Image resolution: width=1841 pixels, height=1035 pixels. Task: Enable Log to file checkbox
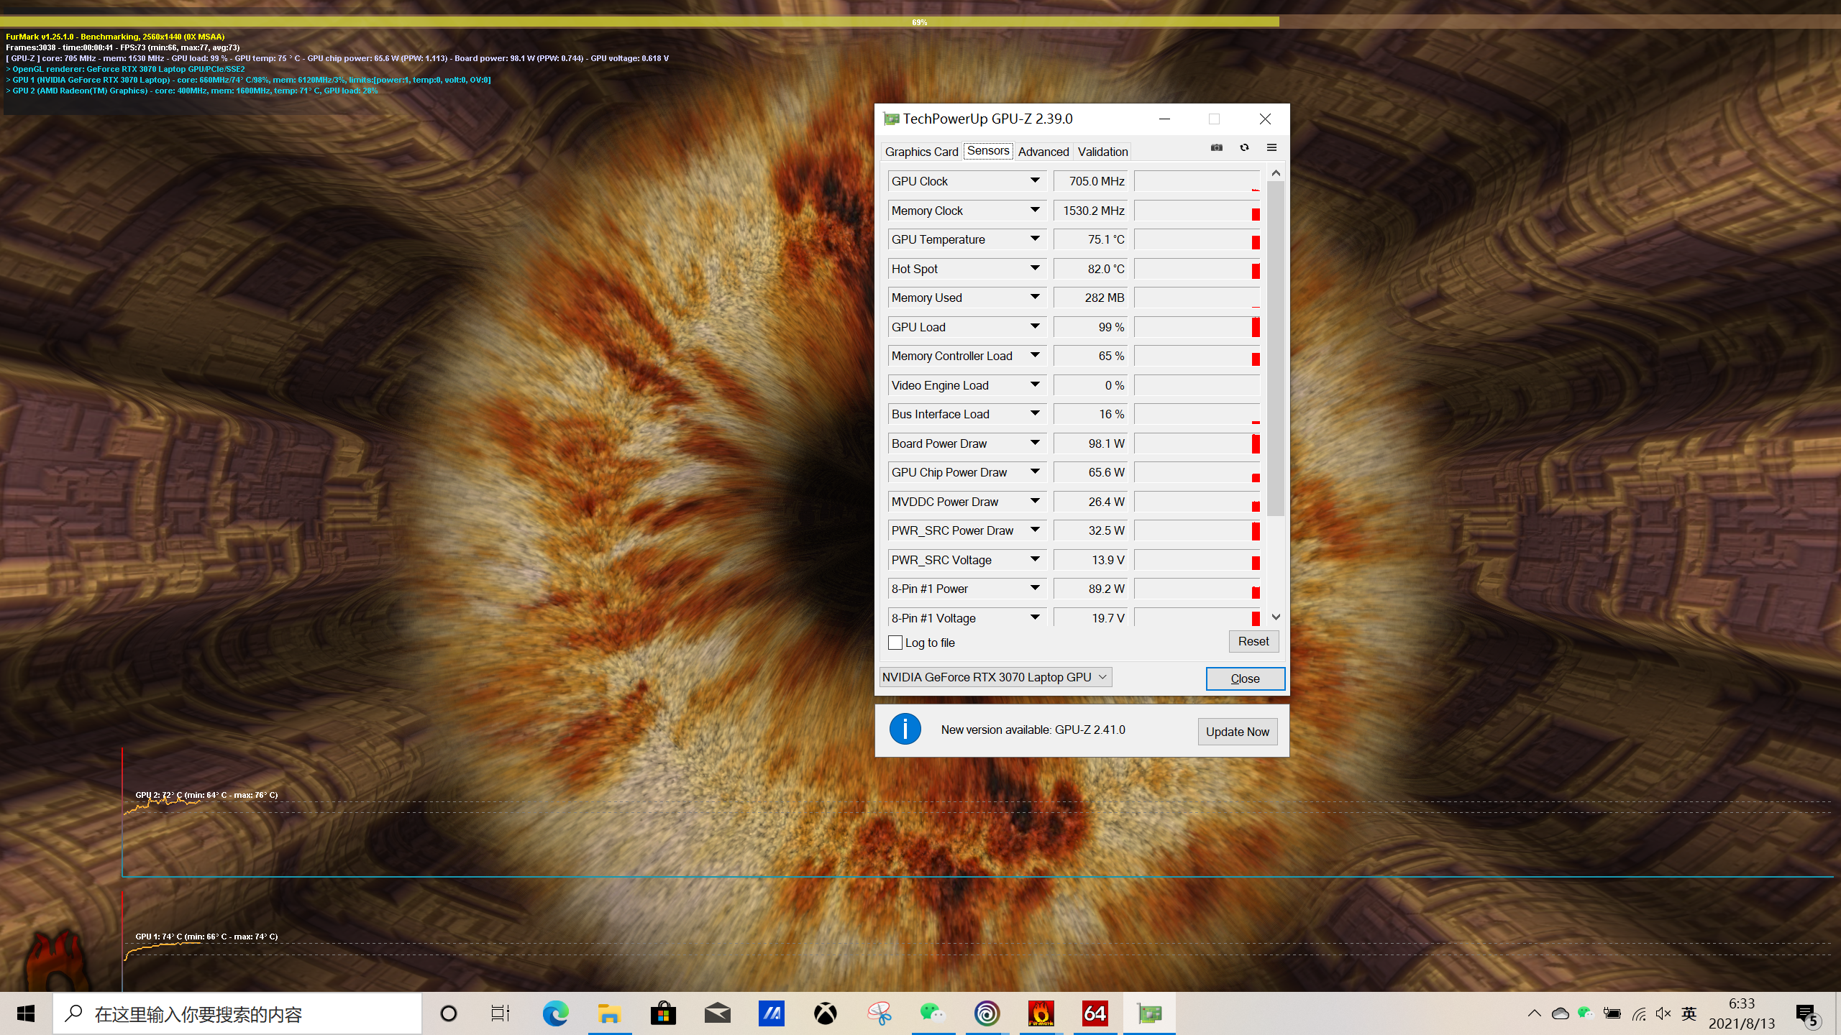pyautogui.click(x=894, y=642)
